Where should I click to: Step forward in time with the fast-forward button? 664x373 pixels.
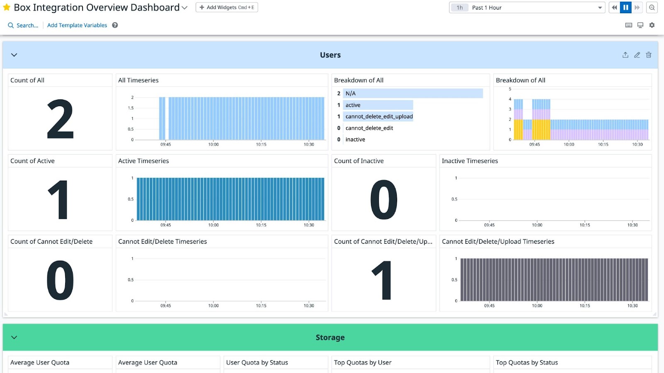[x=637, y=7]
